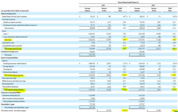The width and height of the screenshot is (178, 112).
Task: Click highlighted 2022 rate for Total interest-bearing deposits
Action: coord(174,75)
